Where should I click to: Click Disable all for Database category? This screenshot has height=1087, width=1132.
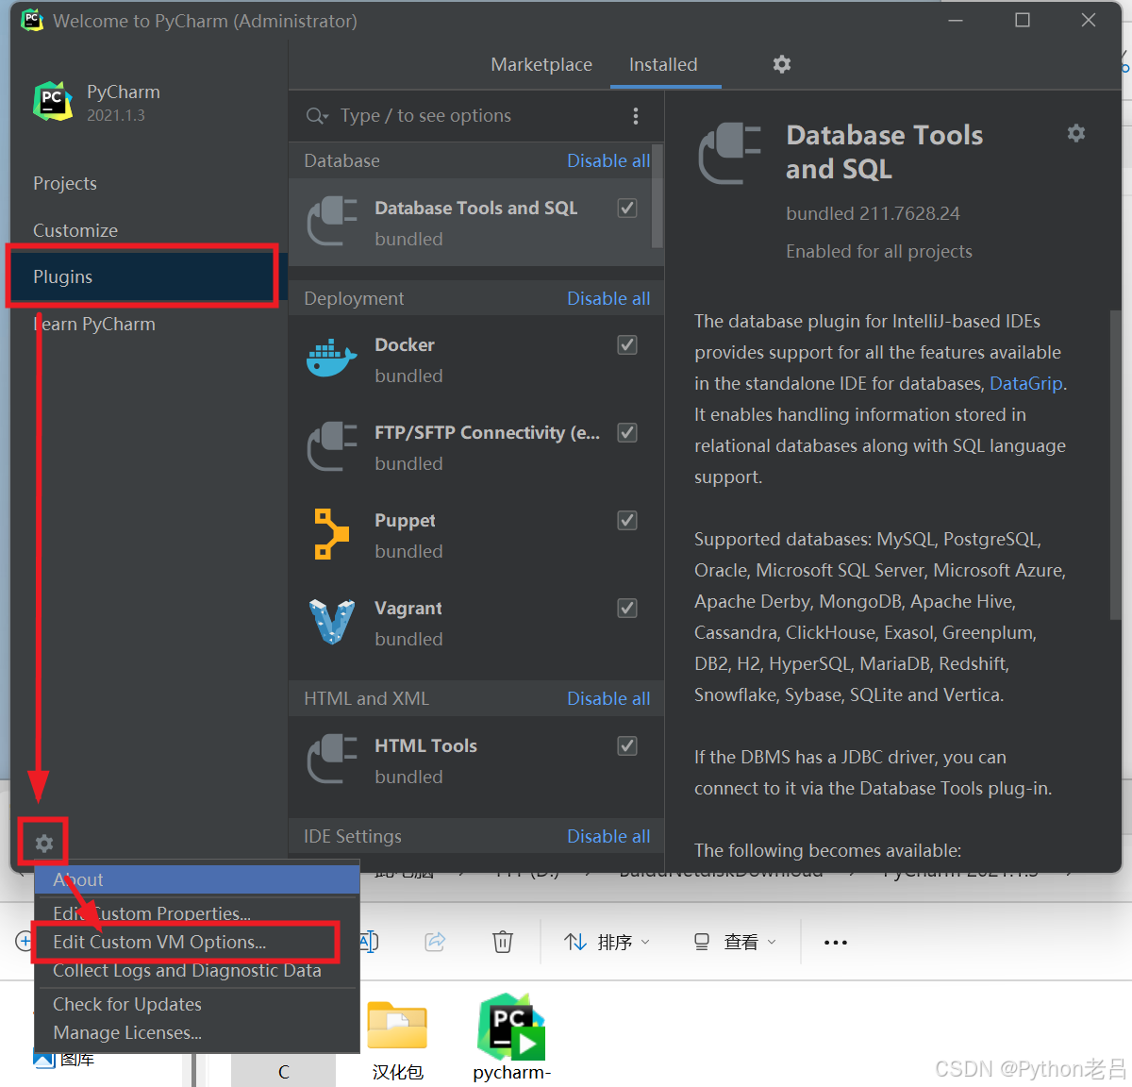click(608, 160)
